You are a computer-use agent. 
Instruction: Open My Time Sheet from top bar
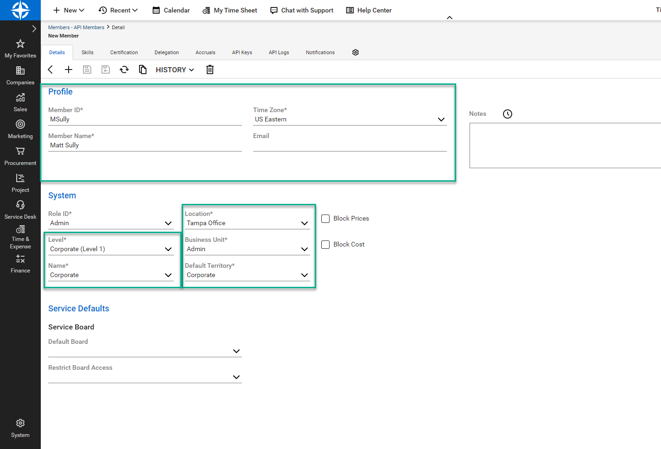230,10
